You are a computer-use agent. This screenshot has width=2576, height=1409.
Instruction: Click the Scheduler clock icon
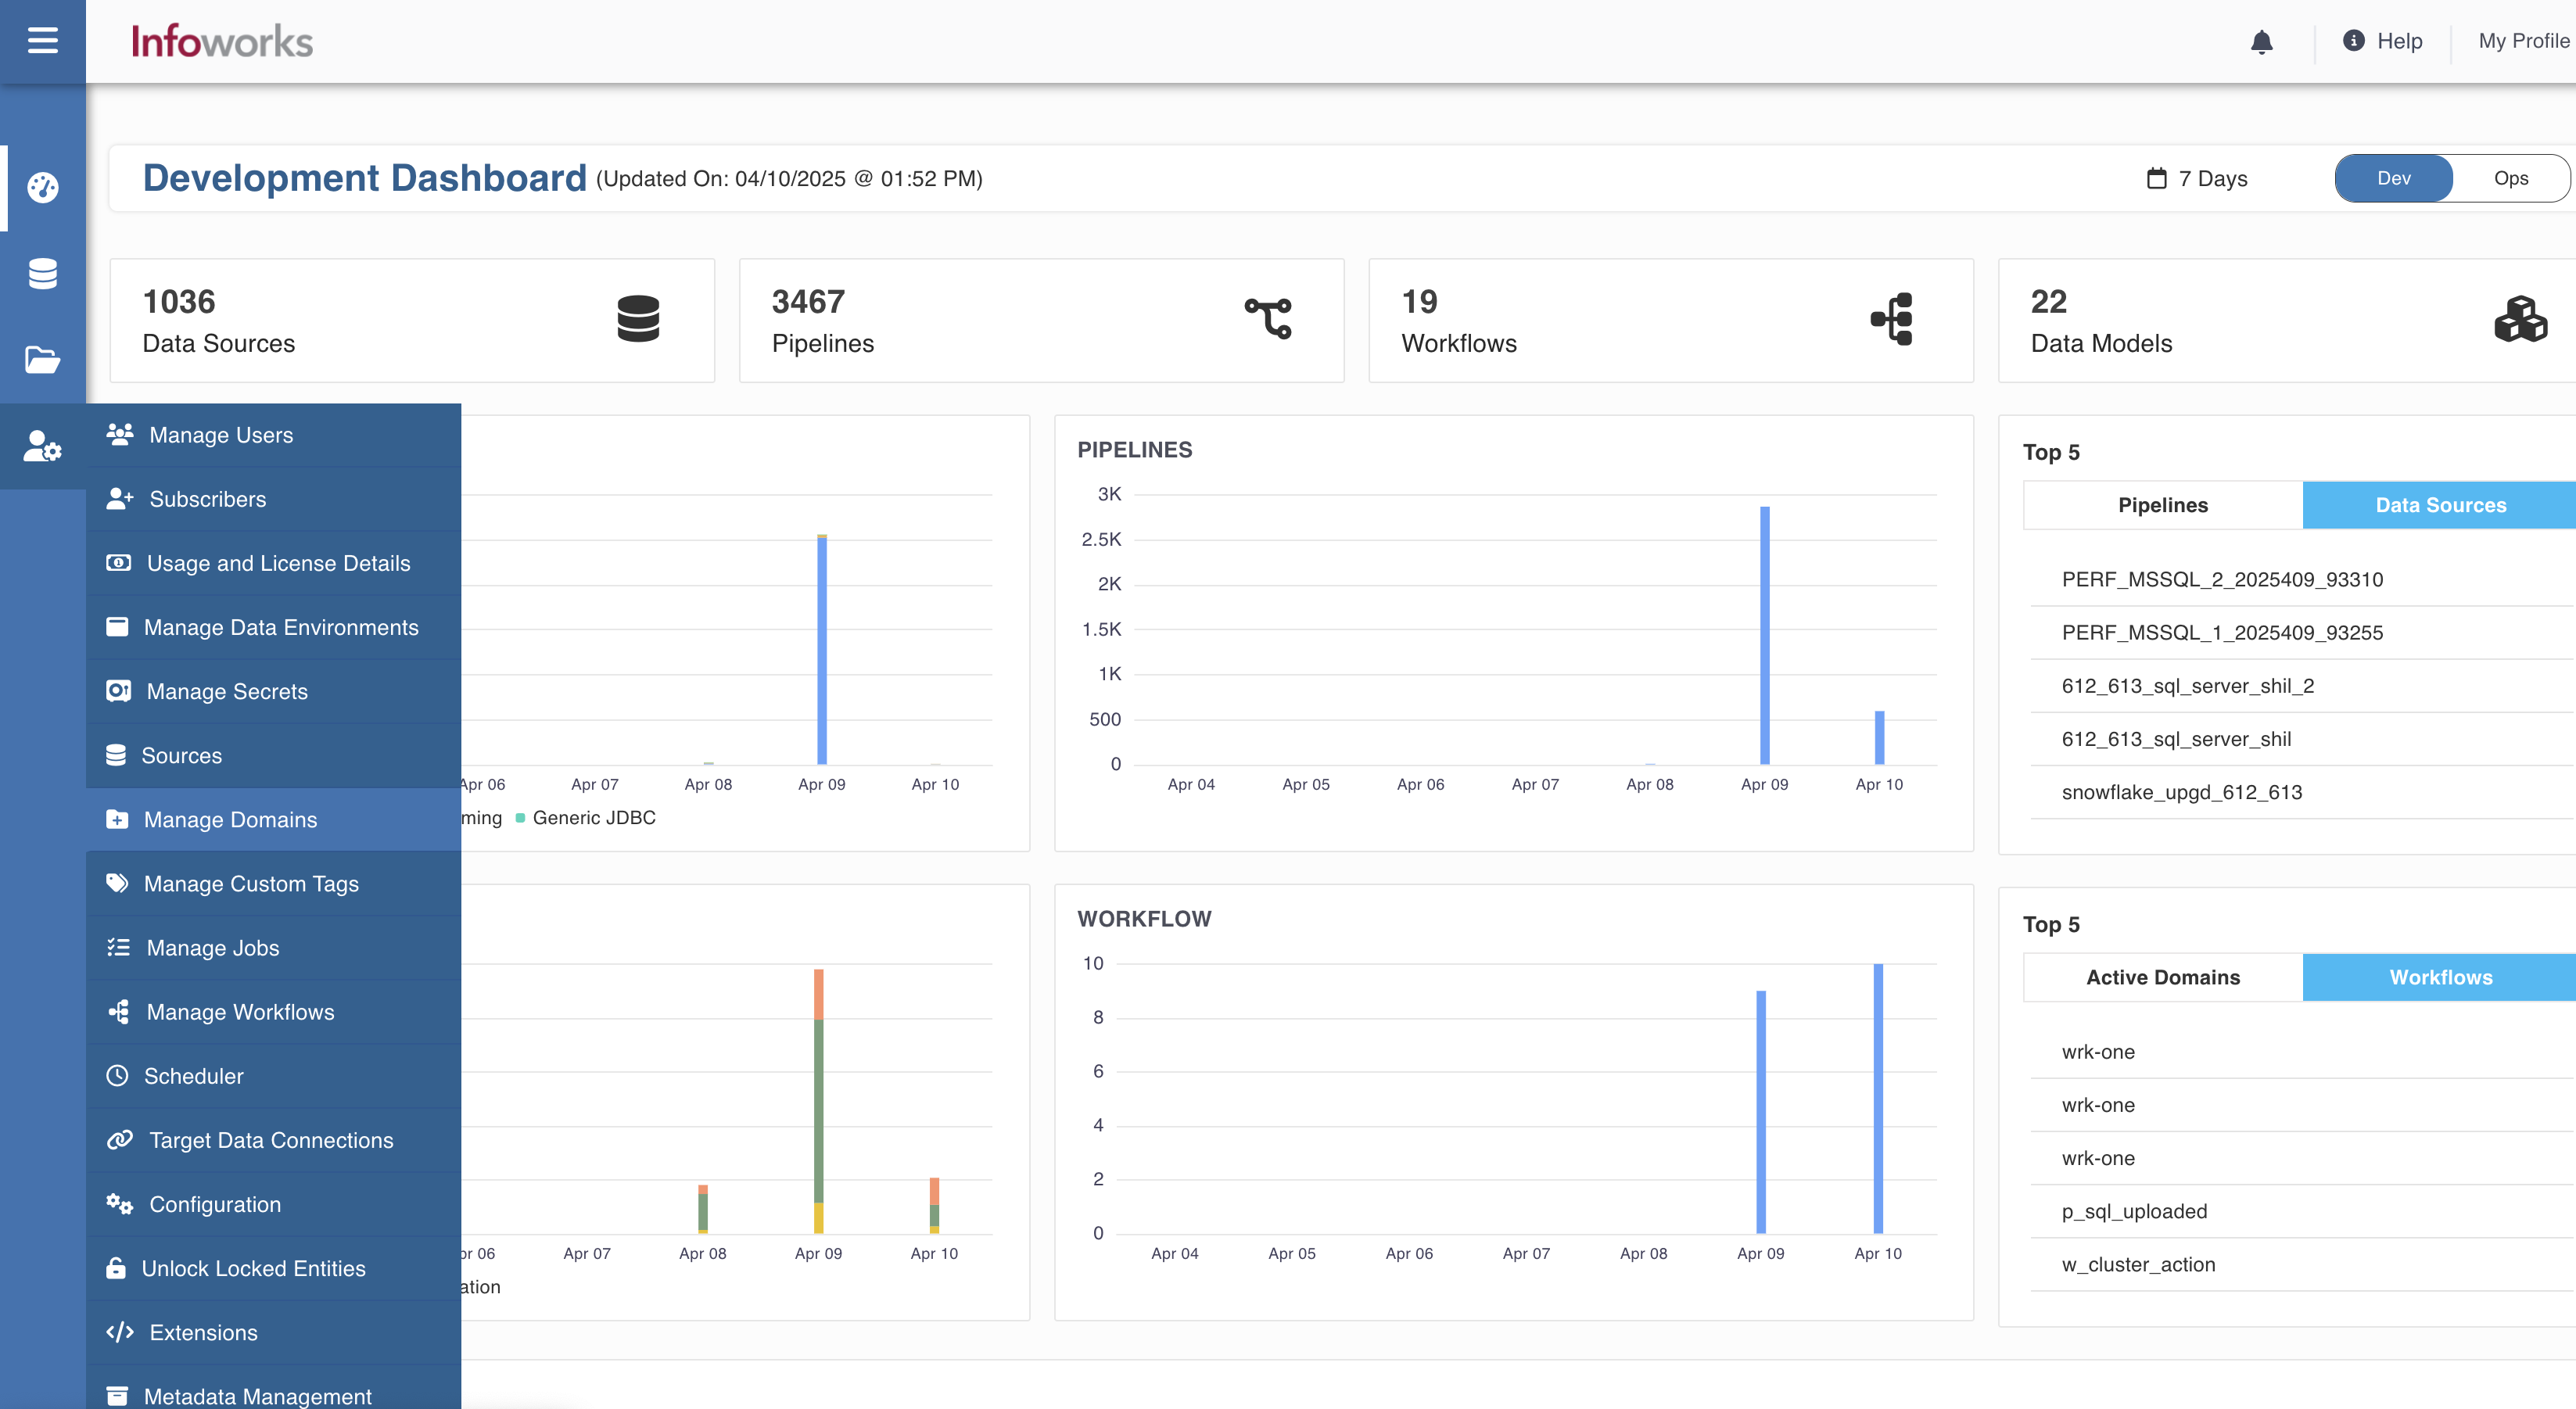[117, 1075]
